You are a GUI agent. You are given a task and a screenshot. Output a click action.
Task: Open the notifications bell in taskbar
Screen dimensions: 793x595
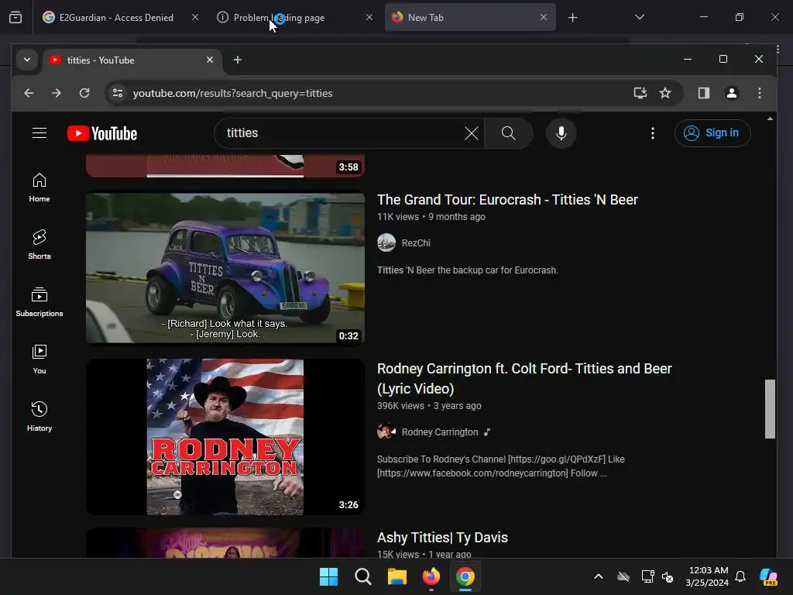[x=740, y=576]
